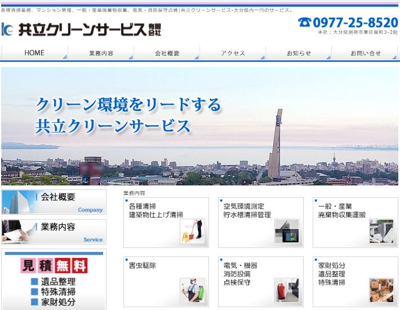This screenshot has width=400, height=310.
Task: Click the pest control worker image
Action: tap(192, 290)
